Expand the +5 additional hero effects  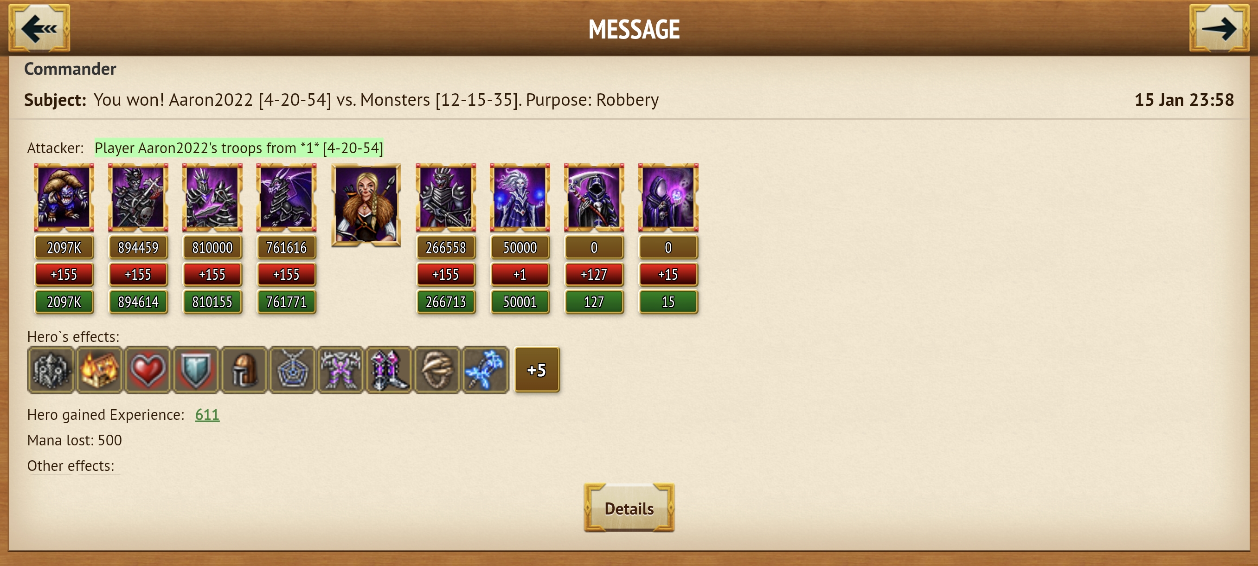(537, 370)
